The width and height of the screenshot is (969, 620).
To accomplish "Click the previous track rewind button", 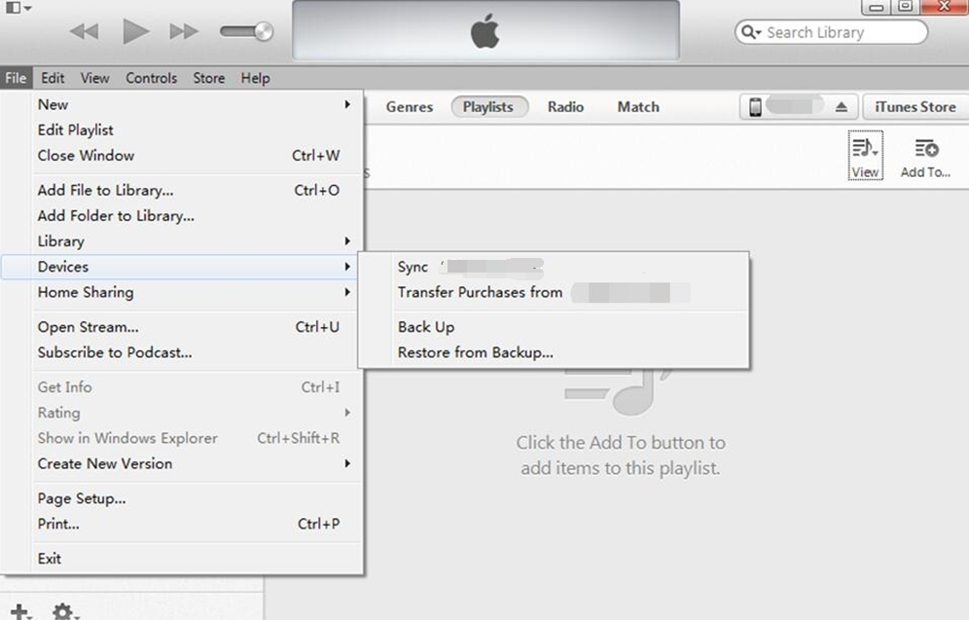I will pos(84,31).
